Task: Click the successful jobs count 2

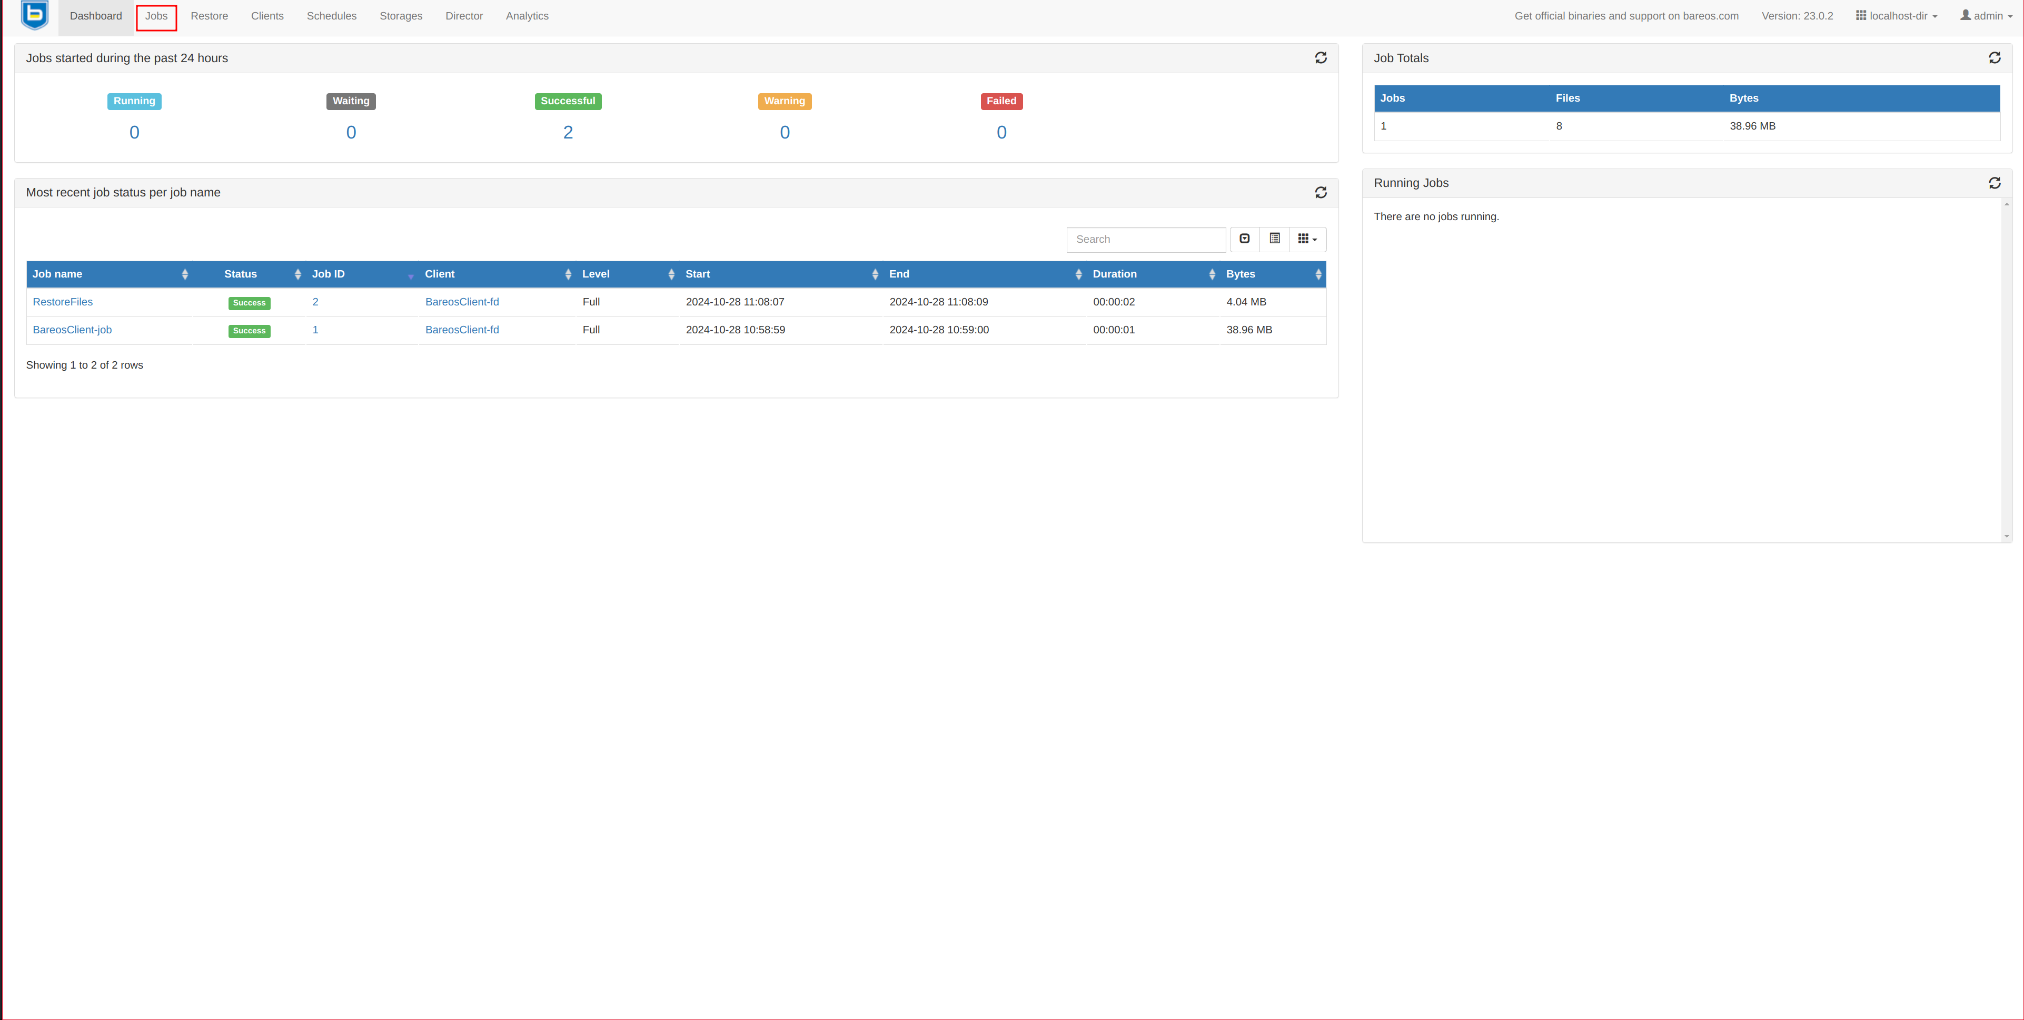Action: (568, 132)
